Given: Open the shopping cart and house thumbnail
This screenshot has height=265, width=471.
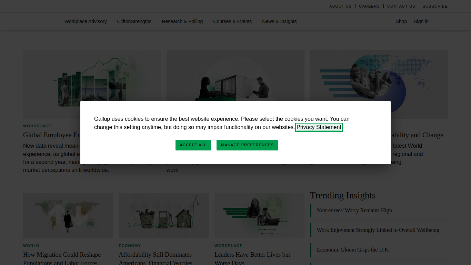Looking at the screenshot, I should [164, 216].
